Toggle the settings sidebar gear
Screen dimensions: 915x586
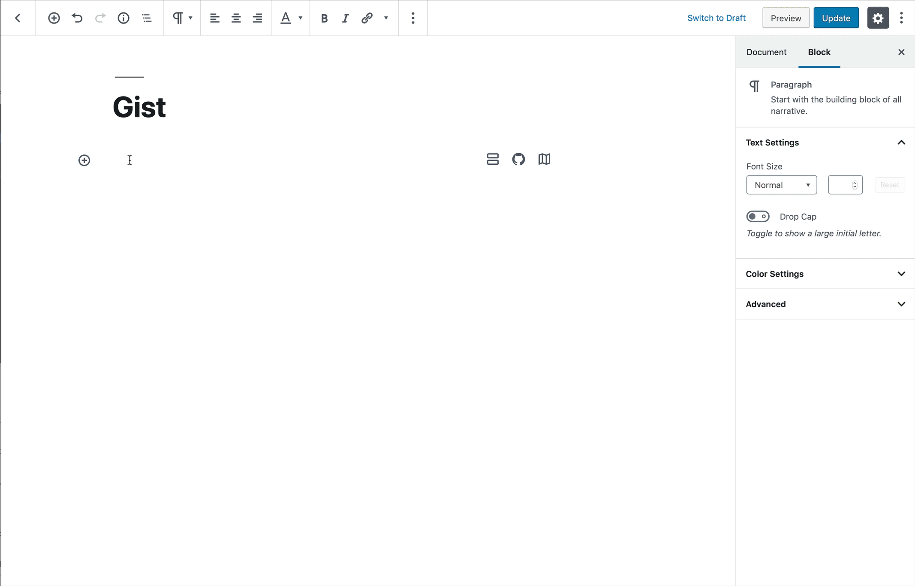878,18
